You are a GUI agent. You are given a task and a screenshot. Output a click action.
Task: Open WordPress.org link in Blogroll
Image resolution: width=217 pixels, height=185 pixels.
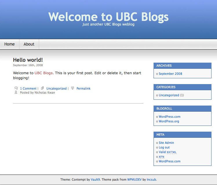pyautogui.click(x=169, y=121)
